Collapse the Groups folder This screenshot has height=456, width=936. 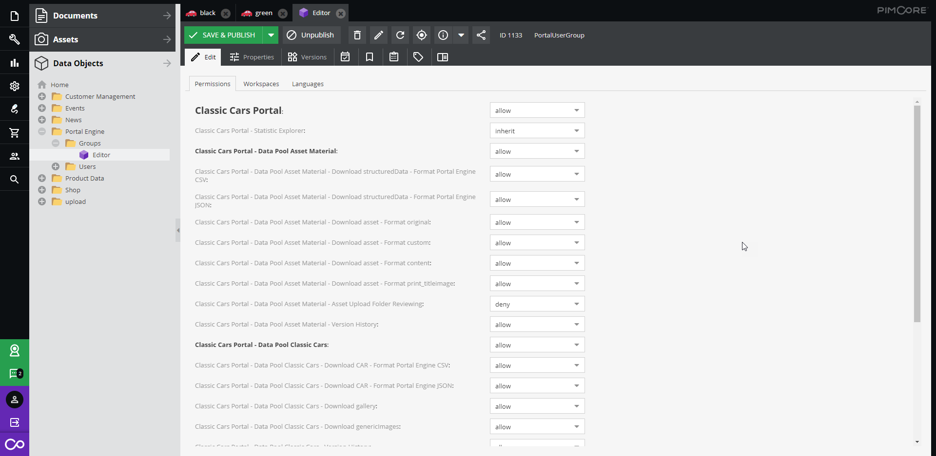[x=56, y=143]
